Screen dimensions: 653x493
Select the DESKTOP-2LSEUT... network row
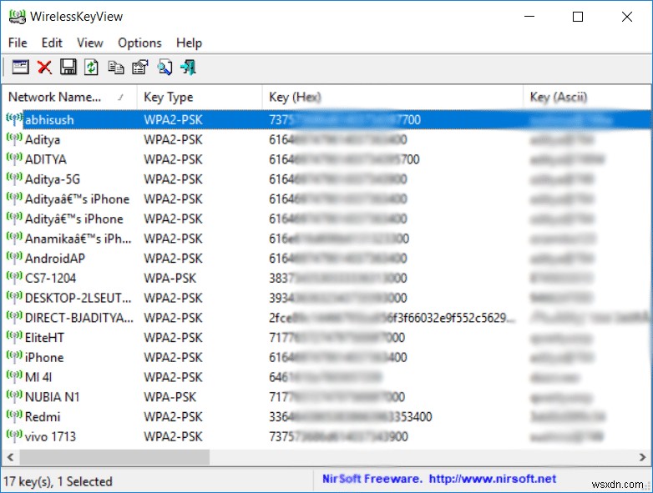[326, 298]
